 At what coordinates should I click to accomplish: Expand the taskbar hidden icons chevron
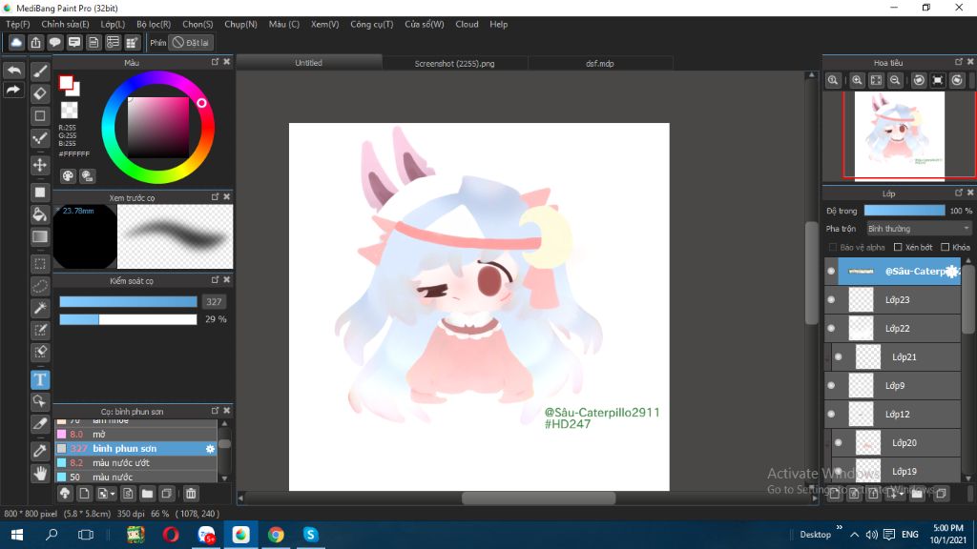click(x=854, y=535)
